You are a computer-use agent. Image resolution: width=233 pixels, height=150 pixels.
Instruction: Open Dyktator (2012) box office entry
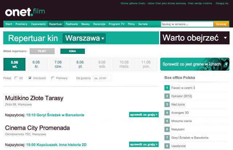coord(182,96)
